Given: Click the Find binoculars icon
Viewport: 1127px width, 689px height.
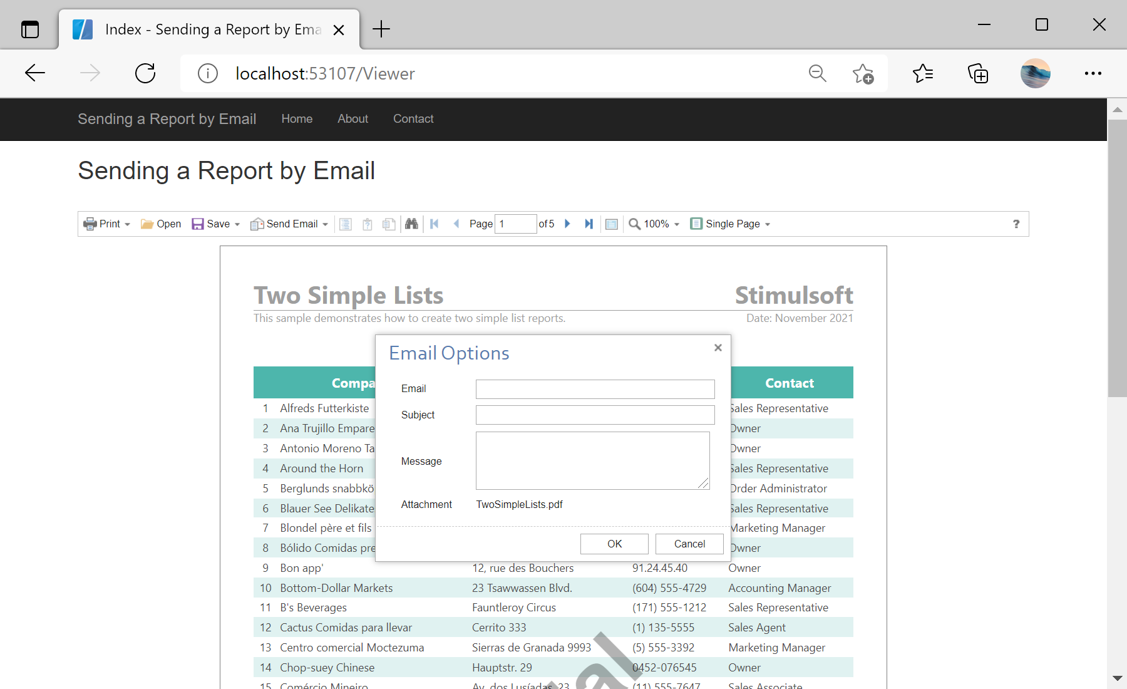Looking at the screenshot, I should point(411,224).
